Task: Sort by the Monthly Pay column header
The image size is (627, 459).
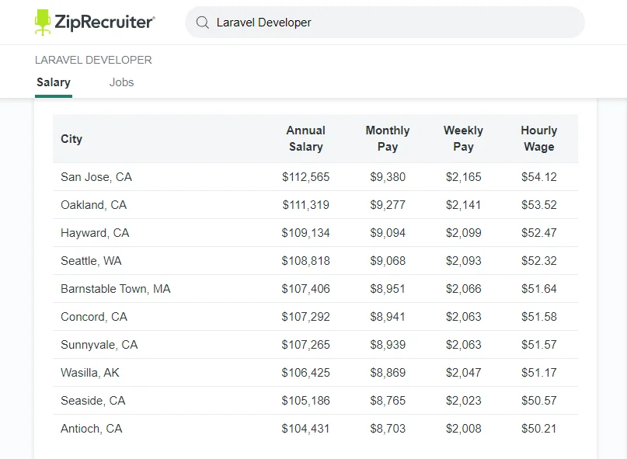Action: 387,138
